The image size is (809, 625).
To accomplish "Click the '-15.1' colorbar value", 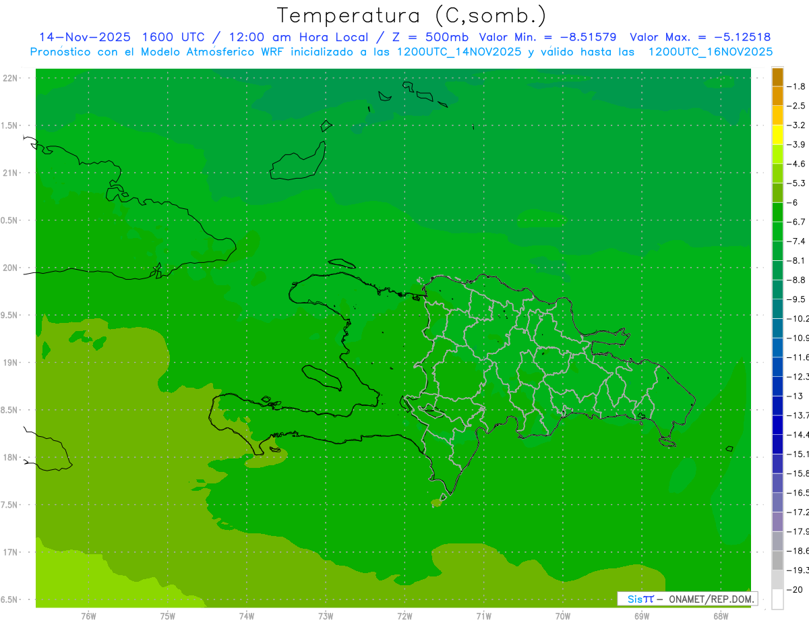I will coord(798,454).
